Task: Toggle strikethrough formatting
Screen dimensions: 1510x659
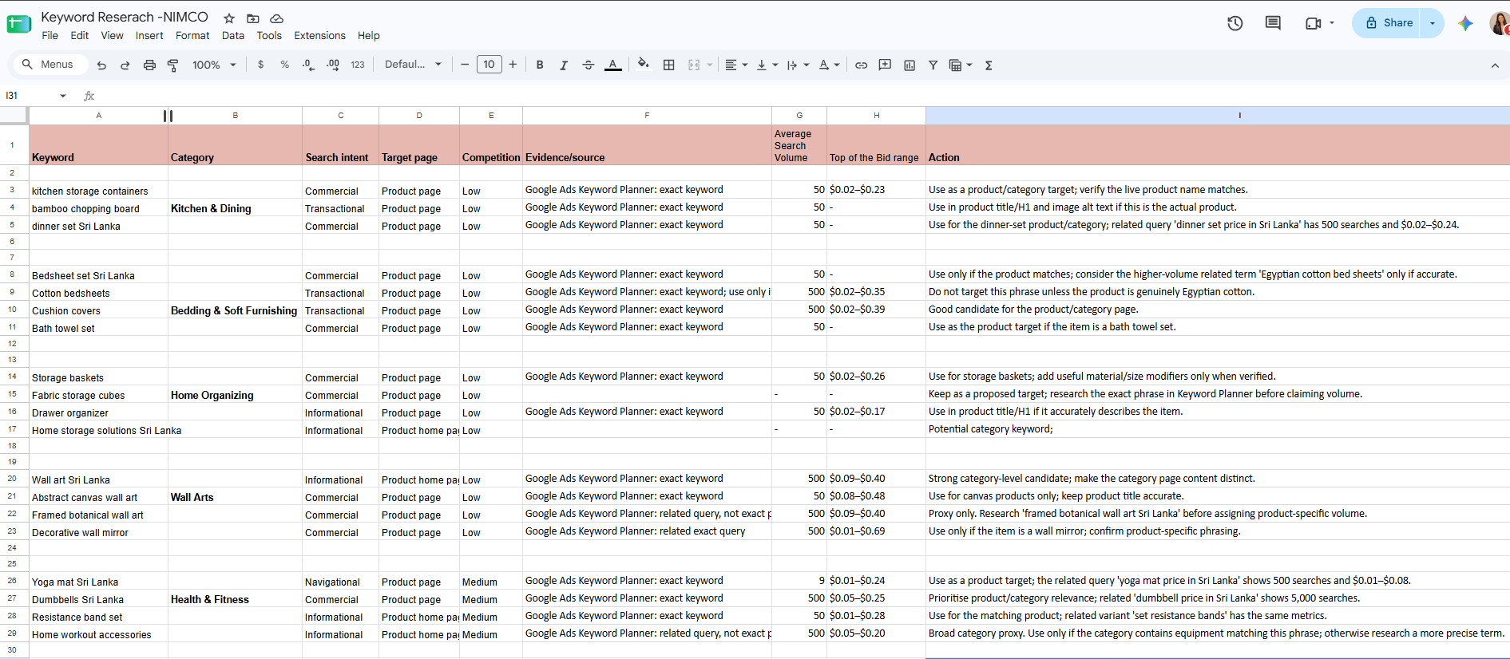Action: [589, 65]
